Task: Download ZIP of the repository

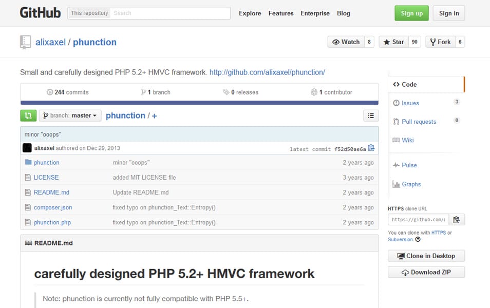Action: (x=426, y=272)
